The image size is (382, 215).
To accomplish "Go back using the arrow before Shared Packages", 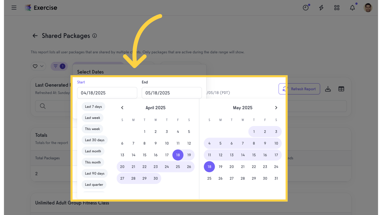I will pyautogui.click(x=35, y=36).
